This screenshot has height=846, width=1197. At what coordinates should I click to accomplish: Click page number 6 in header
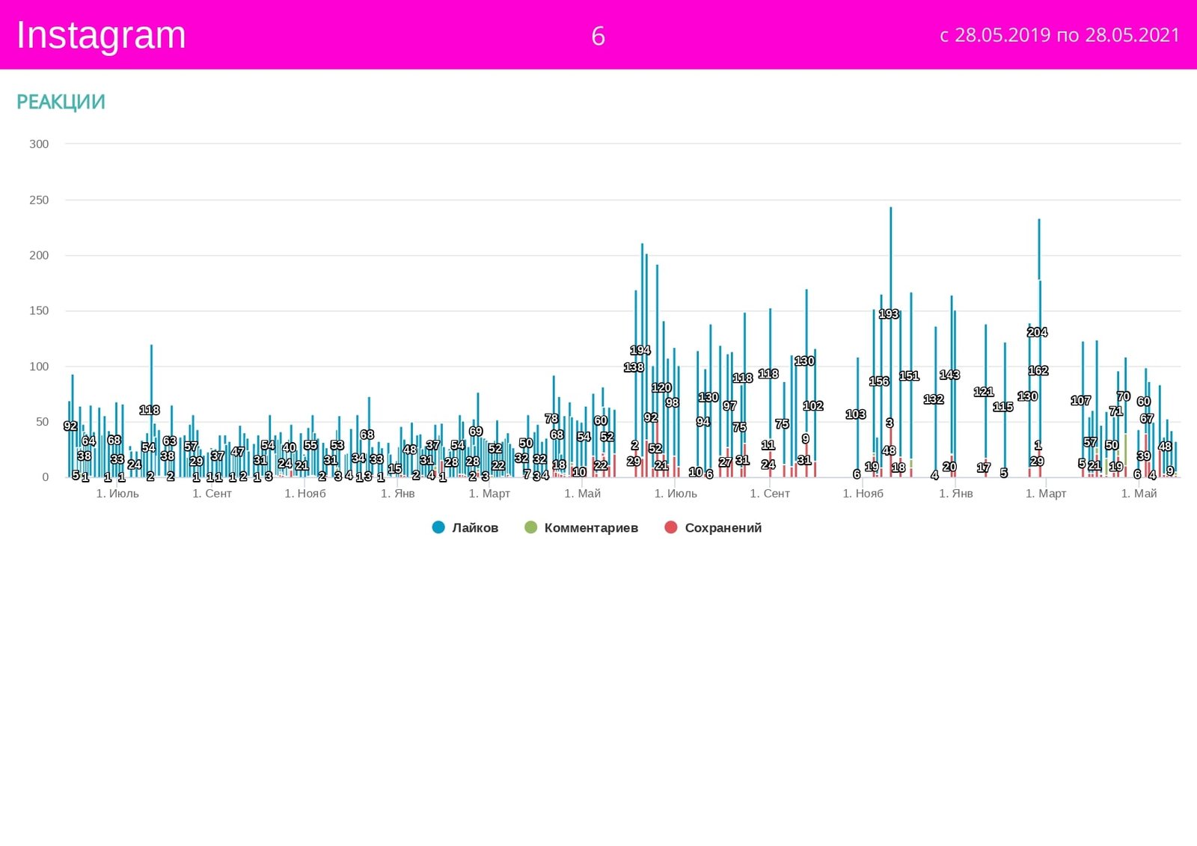click(598, 36)
